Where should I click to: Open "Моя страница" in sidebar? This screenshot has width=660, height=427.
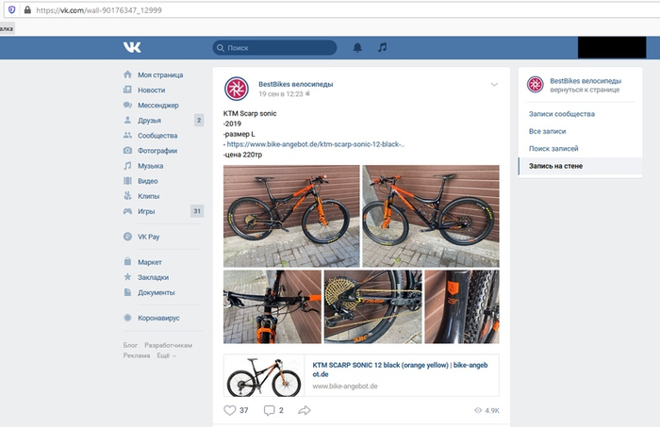pyautogui.click(x=159, y=74)
